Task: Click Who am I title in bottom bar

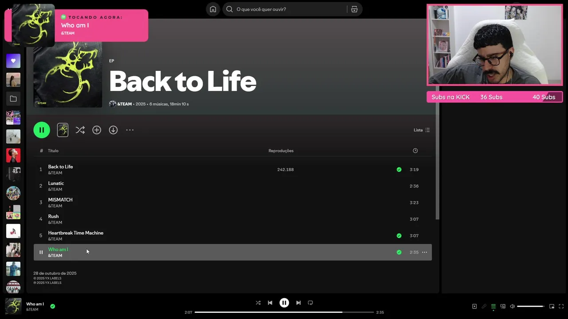Action: click(x=35, y=304)
